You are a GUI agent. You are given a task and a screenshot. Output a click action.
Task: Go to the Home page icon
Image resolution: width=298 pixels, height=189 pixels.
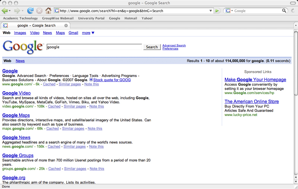coord(48,10)
